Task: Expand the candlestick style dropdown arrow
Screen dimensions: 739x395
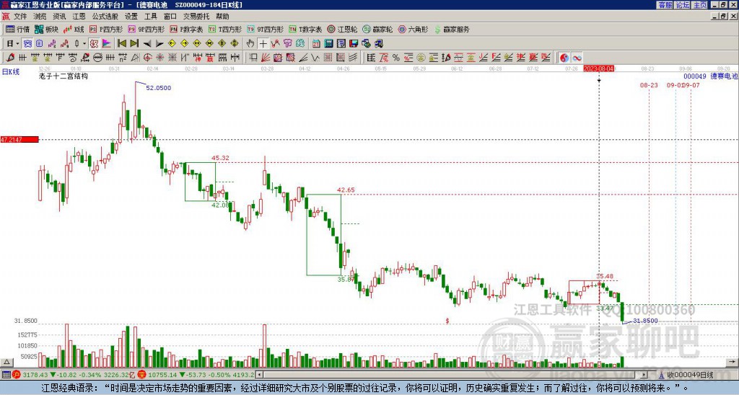Action: pos(84,44)
